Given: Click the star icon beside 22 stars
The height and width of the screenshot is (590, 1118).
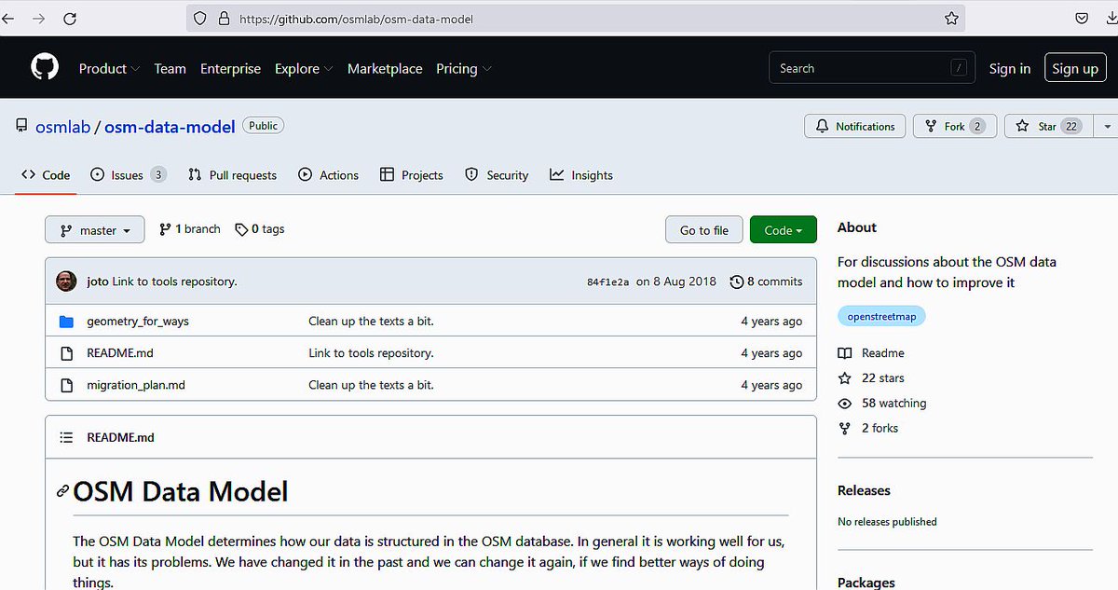Looking at the screenshot, I should (845, 378).
